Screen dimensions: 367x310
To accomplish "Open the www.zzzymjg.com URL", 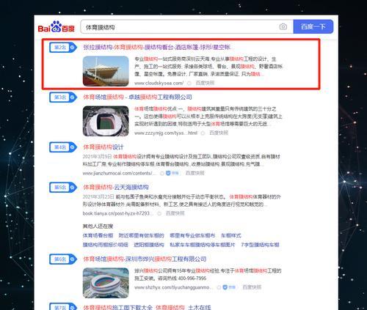I will coord(166,133).
